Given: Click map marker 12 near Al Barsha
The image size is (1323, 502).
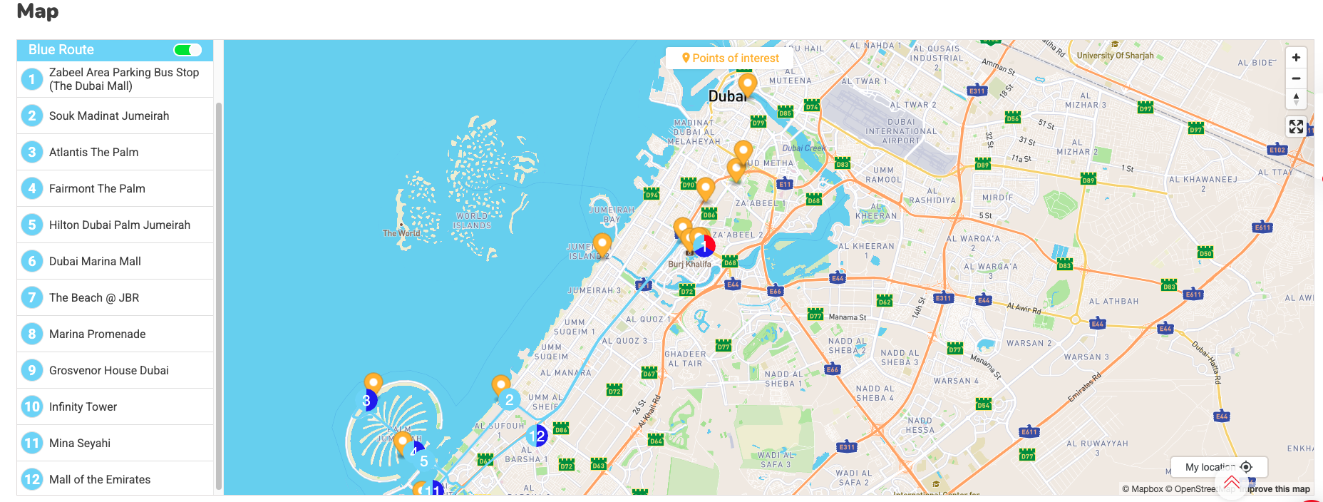Looking at the screenshot, I should (537, 435).
